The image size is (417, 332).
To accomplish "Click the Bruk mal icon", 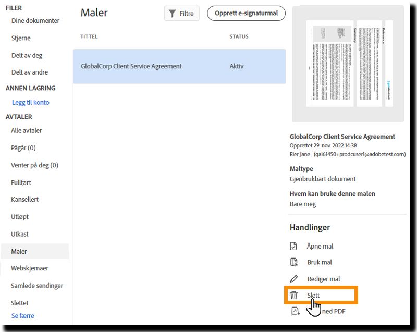I will [x=294, y=262].
